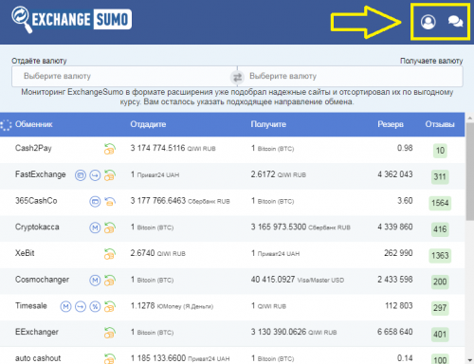474x364 pixels.
Task: Click the M icon in Timesale row
Action: [x=65, y=306]
